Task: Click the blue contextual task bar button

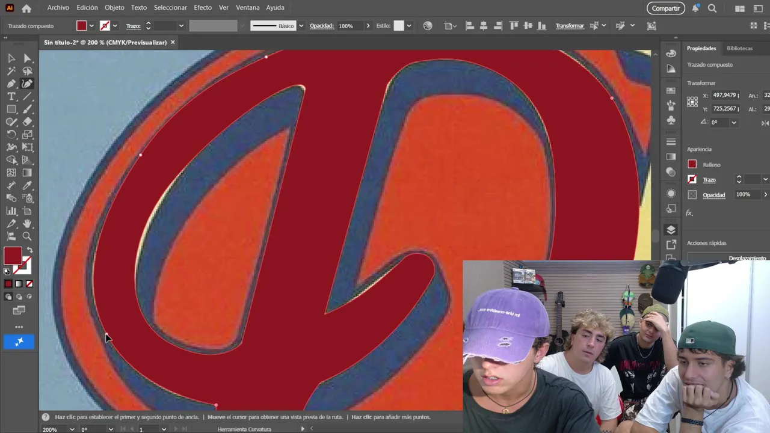Action: 19,342
